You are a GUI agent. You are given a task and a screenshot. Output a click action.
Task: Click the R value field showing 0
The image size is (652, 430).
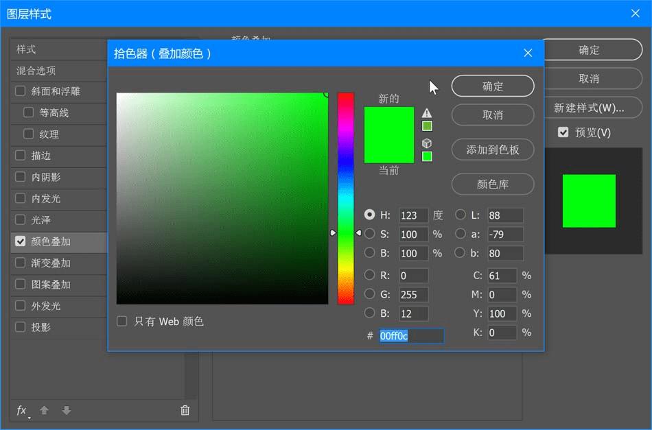413,276
